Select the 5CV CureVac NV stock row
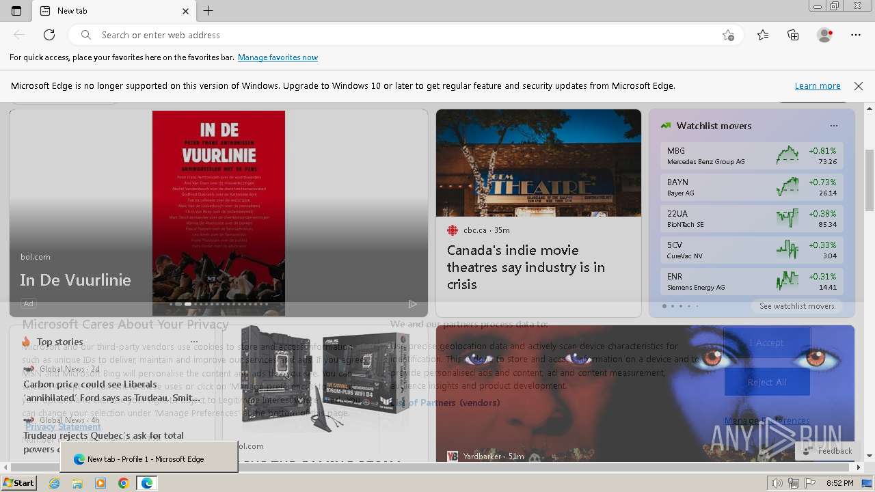 coord(752,250)
